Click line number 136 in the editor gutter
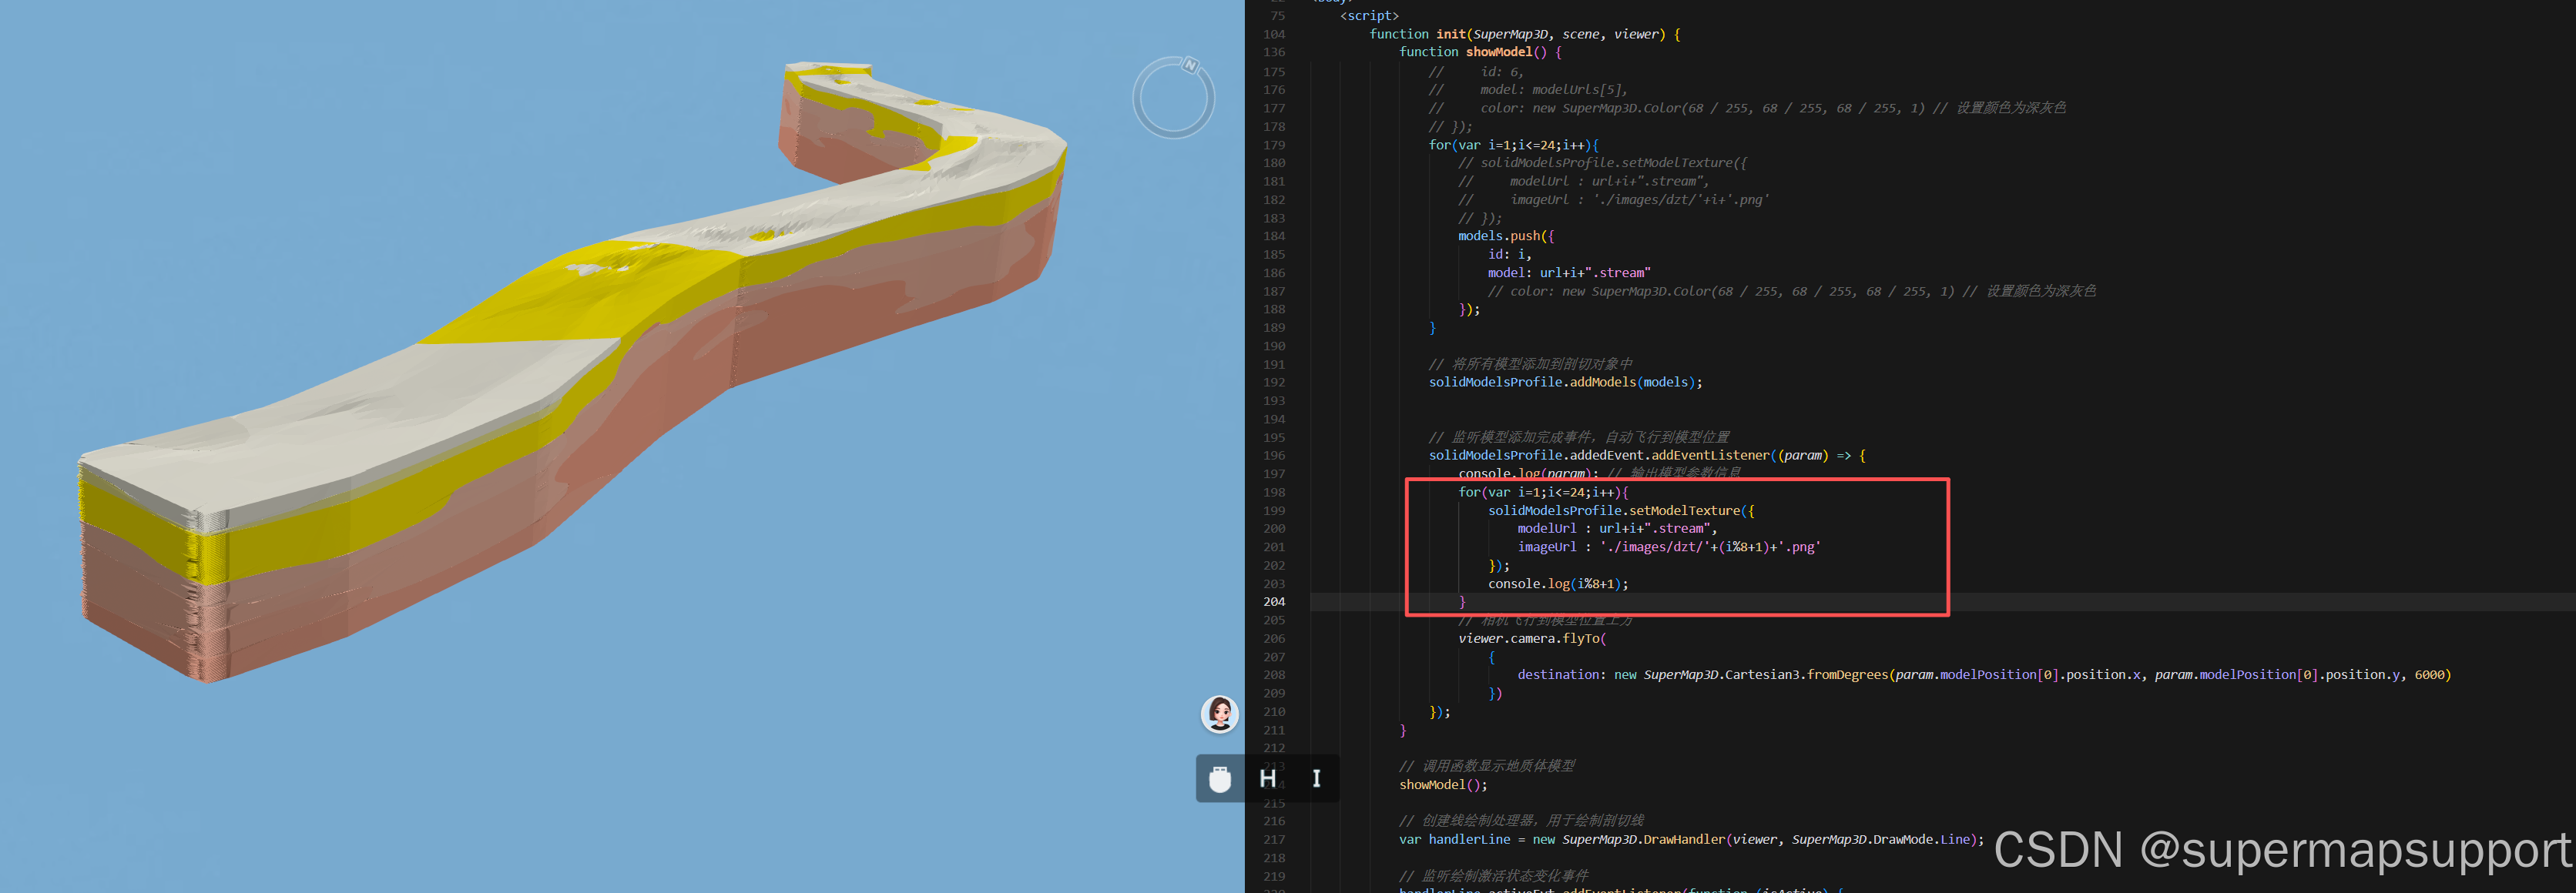Screen dimensions: 2576x893 1274,52
